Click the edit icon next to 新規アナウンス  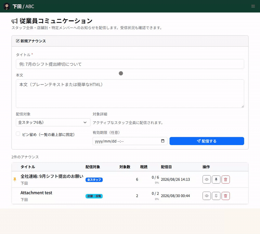(17, 41)
